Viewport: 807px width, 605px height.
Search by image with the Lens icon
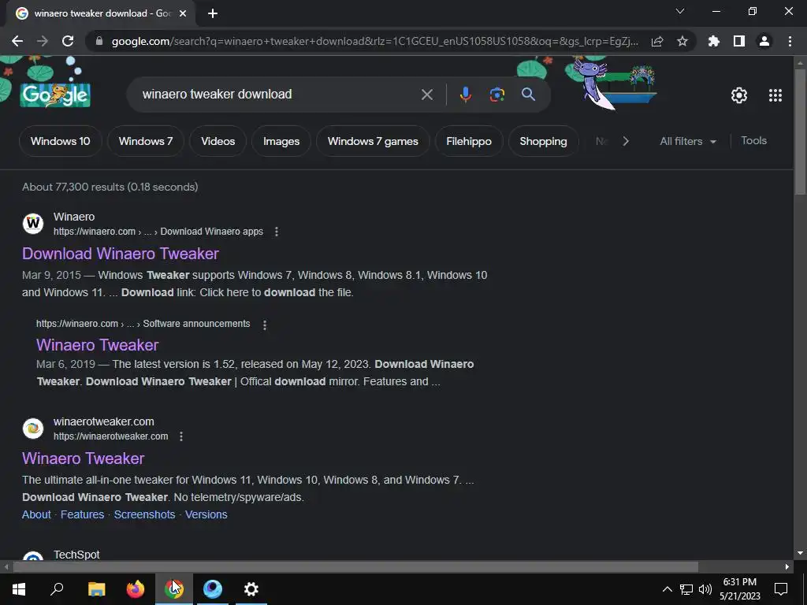[497, 95]
